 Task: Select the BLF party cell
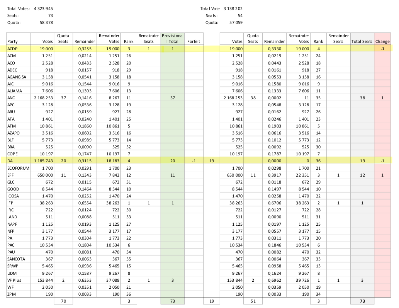tap(18, 140)
